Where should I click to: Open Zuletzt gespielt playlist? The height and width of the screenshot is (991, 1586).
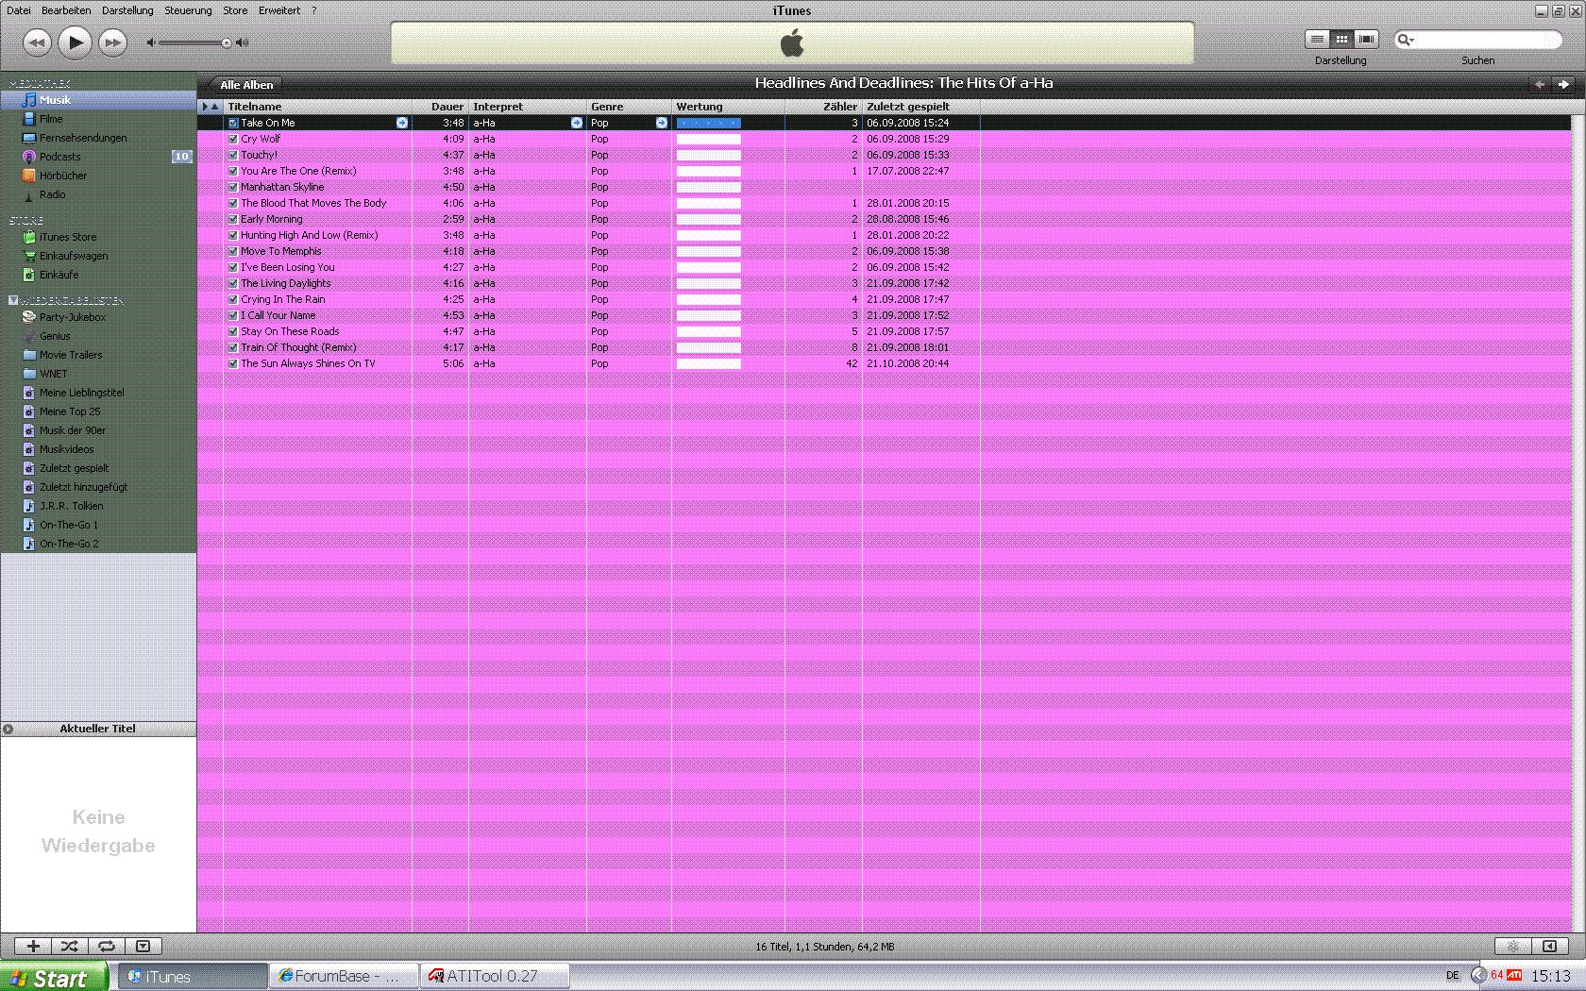coord(98,468)
